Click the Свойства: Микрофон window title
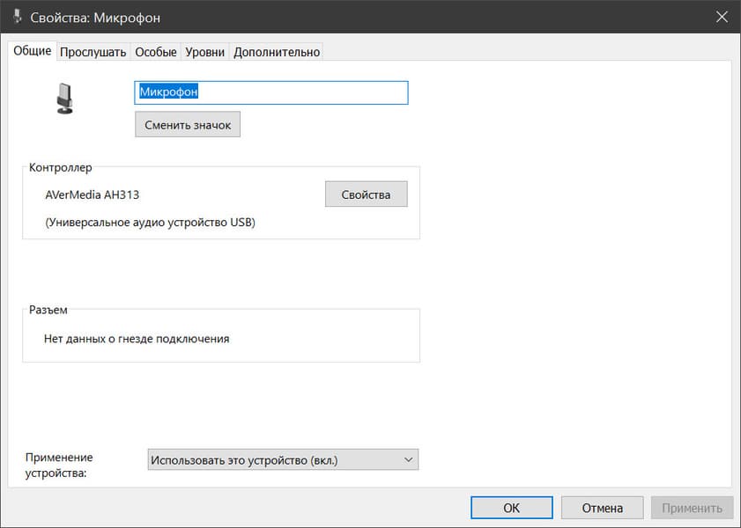The width and height of the screenshot is (741, 528). click(95, 18)
